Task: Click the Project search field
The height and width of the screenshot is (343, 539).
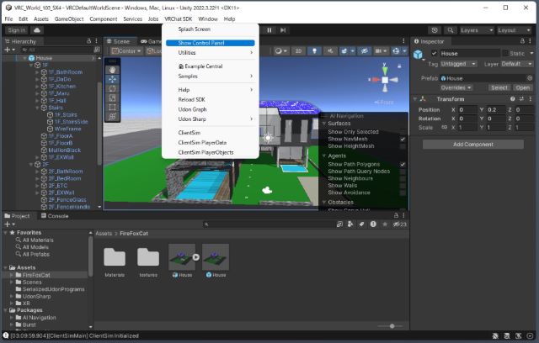Action: coord(268,224)
